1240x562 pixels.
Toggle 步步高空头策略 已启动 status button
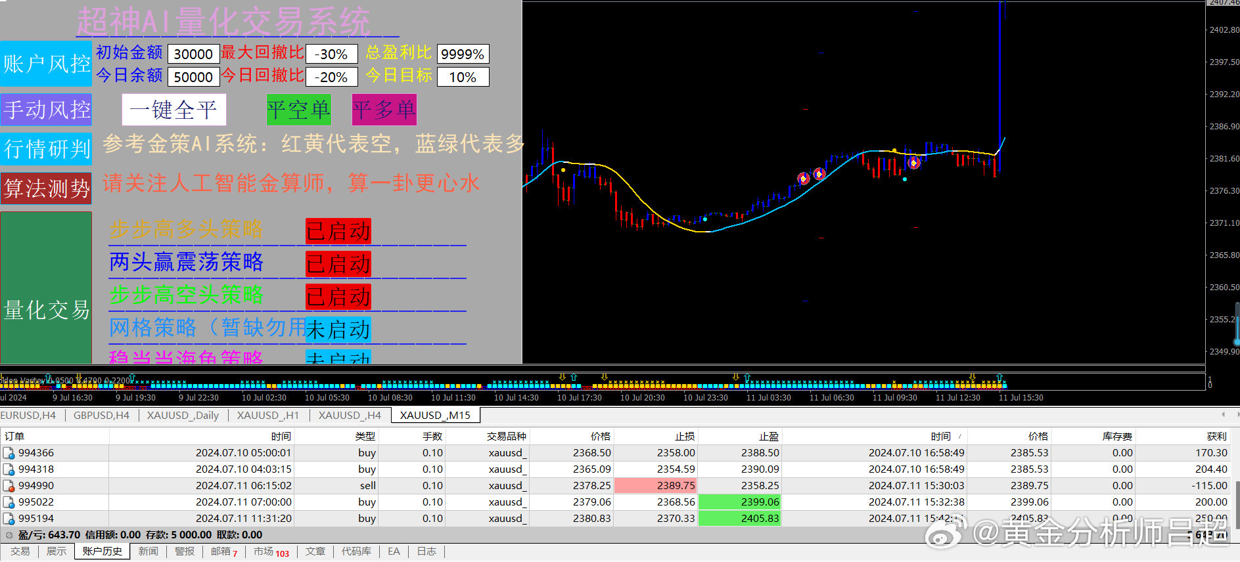point(338,297)
